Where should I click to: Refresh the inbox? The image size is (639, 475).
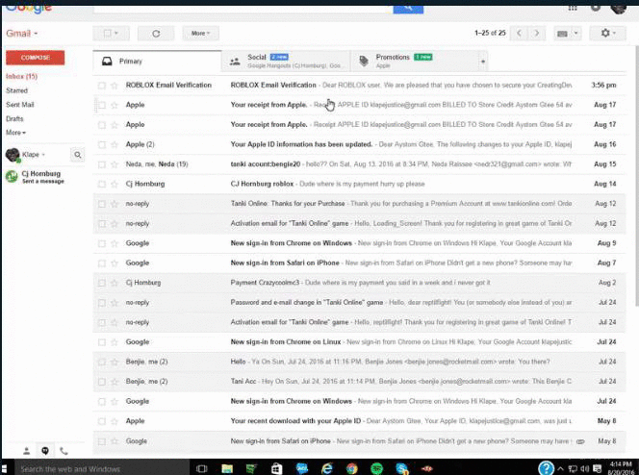pyautogui.click(x=156, y=34)
